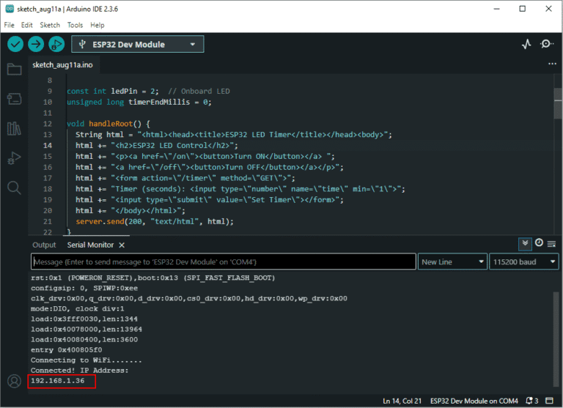Click the Upload arrow button

pyautogui.click(x=35, y=45)
